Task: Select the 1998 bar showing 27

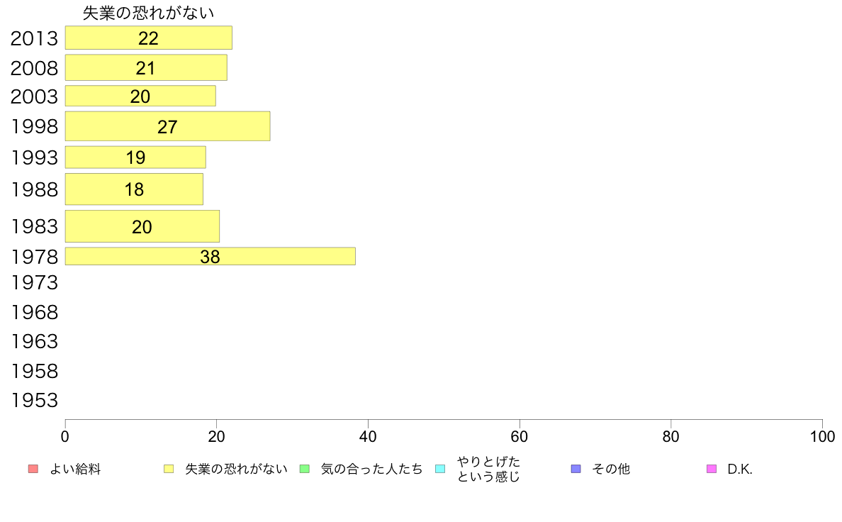Action: pos(167,126)
